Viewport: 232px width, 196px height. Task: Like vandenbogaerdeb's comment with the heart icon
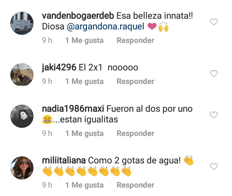tap(214, 22)
